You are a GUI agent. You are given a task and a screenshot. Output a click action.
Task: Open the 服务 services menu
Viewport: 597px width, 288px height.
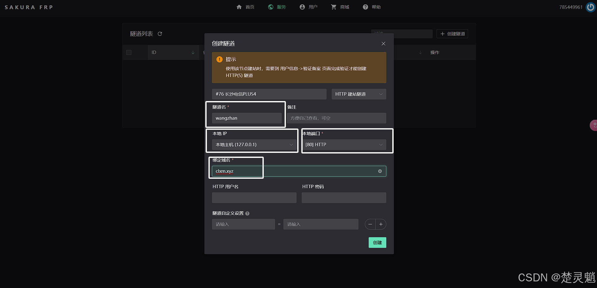(x=277, y=7)
